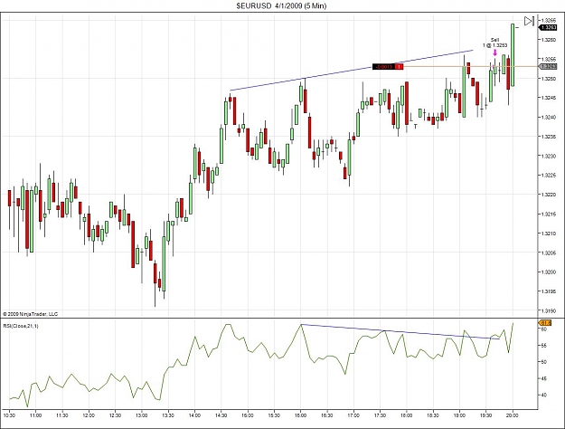565x429 pixels.
Task: Click the scroll-to-latest-bar arrow icon
Action: pyautogui.click(x=529, y=22)
